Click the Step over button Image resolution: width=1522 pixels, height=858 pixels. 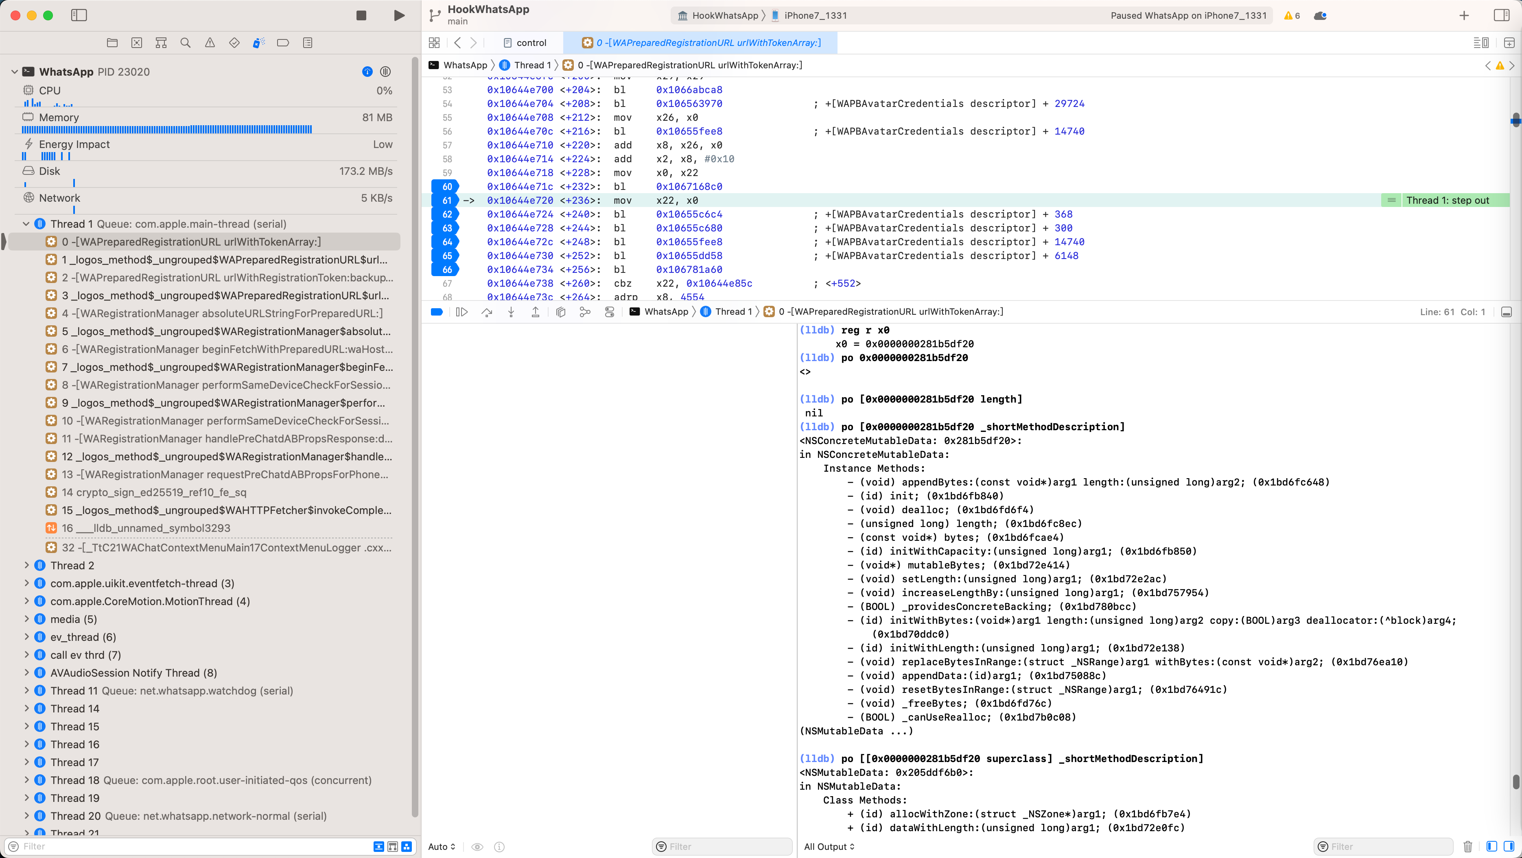tap(486, 312)
